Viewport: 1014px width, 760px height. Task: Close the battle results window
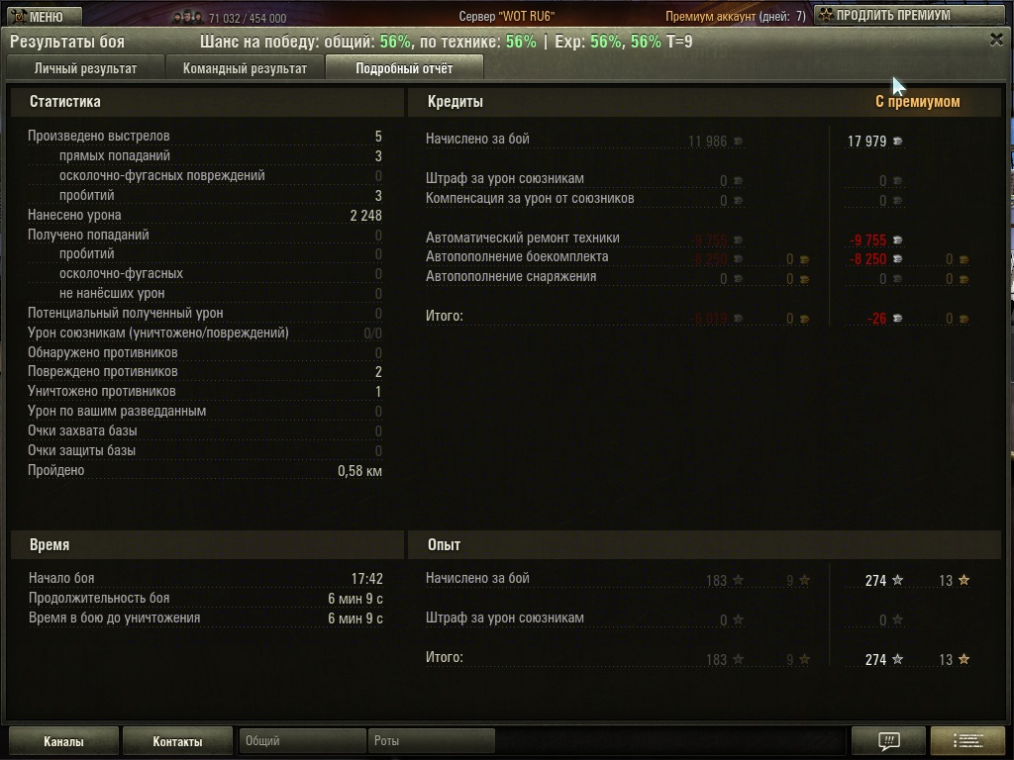coord(996,40)
